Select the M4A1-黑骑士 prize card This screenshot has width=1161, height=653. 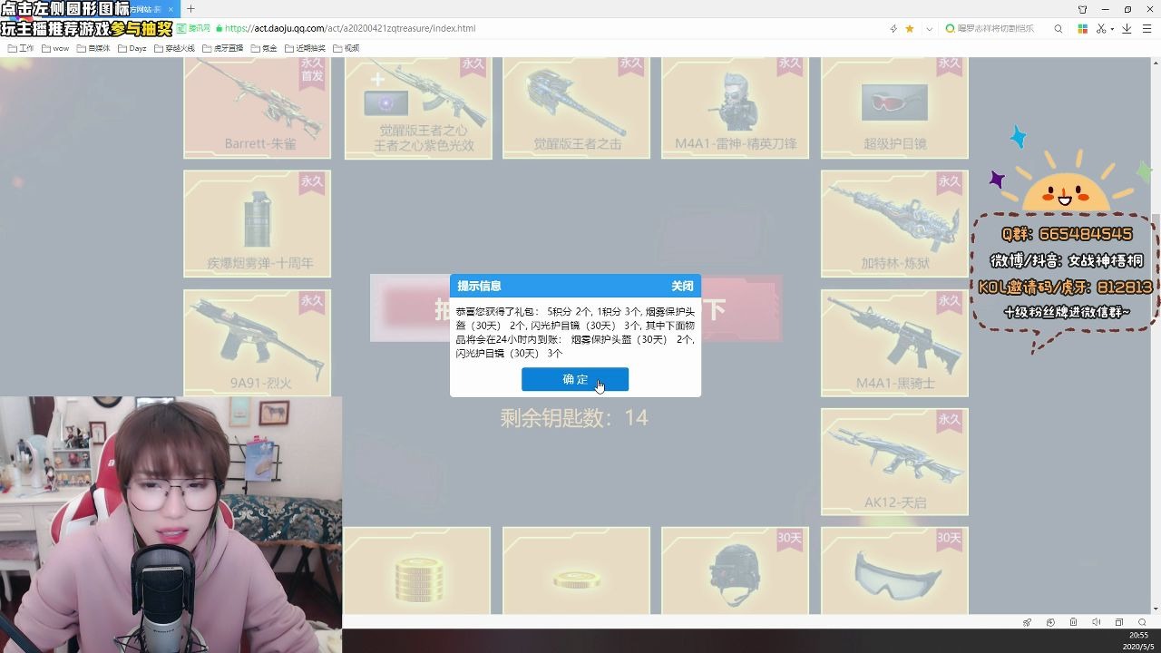tap(894, 343)
